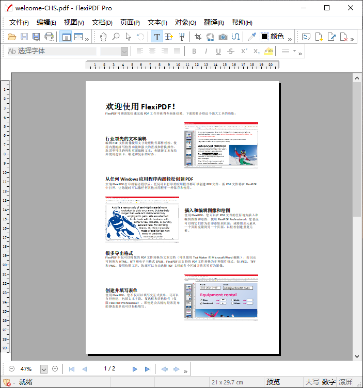Expand the formatting toolbar overflow chevron
363x388 pixels.
pyautogui.click(x=300, y=54)
